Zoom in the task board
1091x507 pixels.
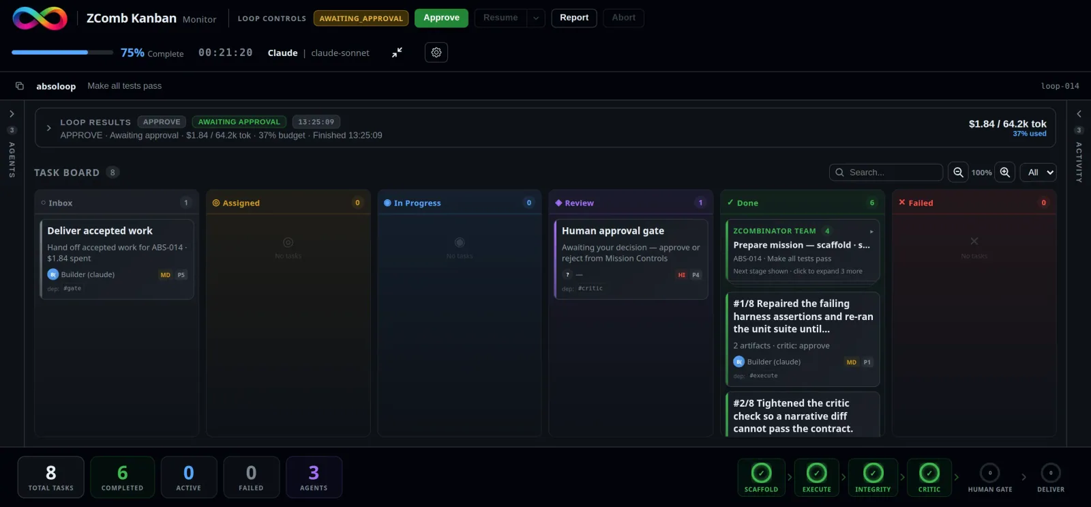click(x=1005, y=173)
